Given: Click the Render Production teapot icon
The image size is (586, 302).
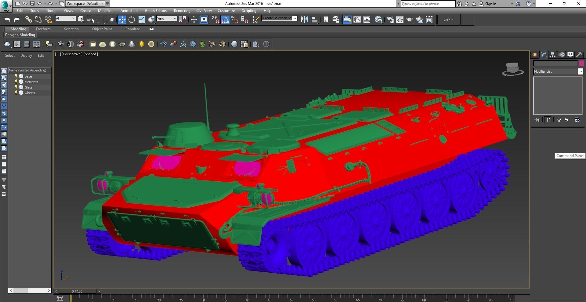Looking at the screenshot, I should point(410,20).
